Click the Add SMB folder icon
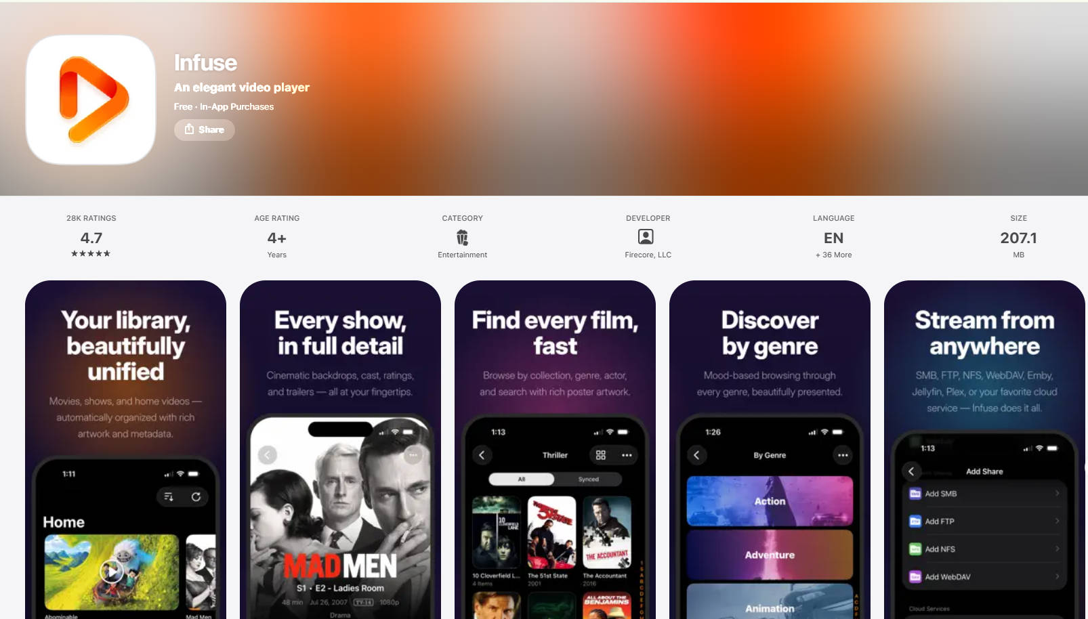The width and height of the screenshot is (1088, 619). click(x=915, y=493)
